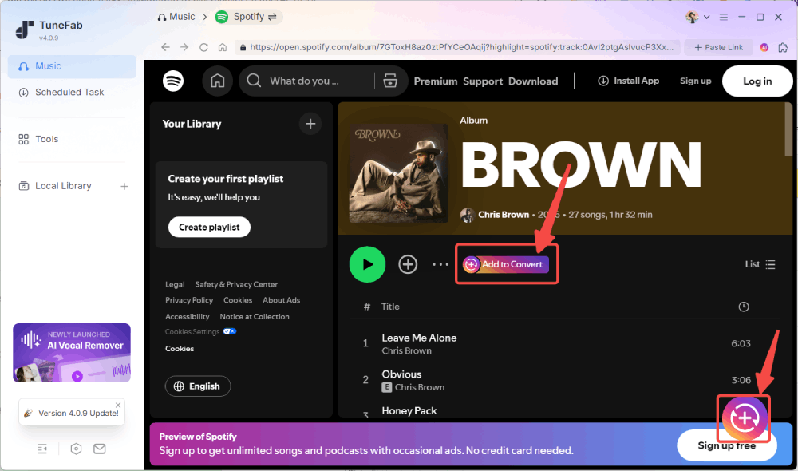This screenshot has width=798, height=471.
Task: Open Notice at Collection link
Action: point(255,317)
